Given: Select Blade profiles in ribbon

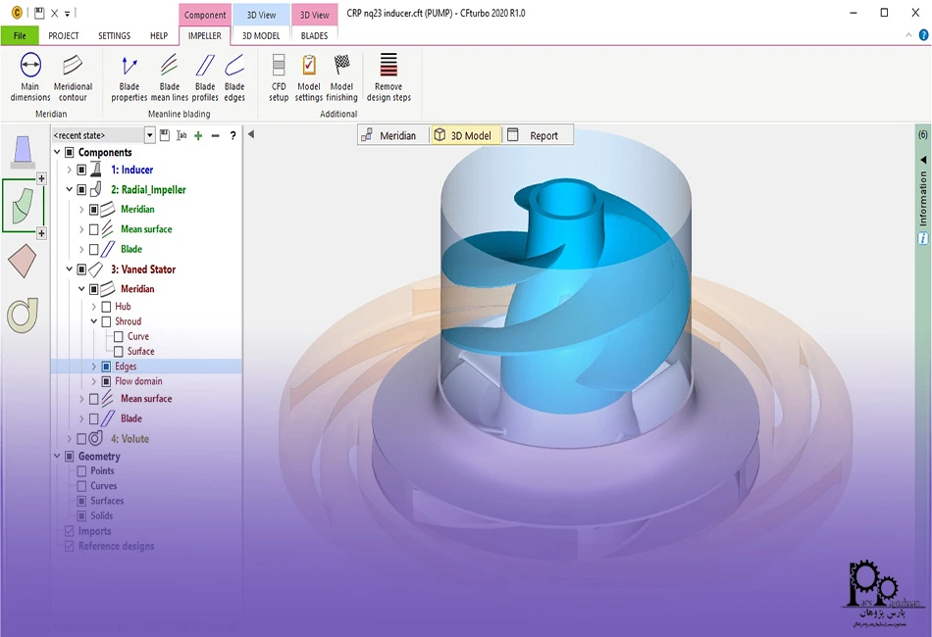Looking at the screenshot, I should click(205, 78).
